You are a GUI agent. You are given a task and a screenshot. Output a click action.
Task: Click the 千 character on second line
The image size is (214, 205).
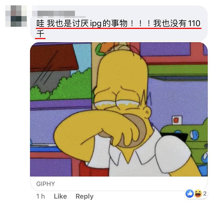point(40,34)
